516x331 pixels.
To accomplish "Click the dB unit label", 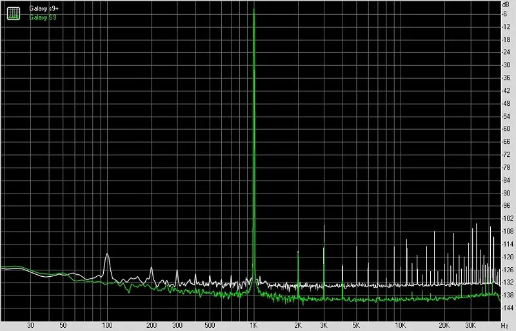I will 505,5.
